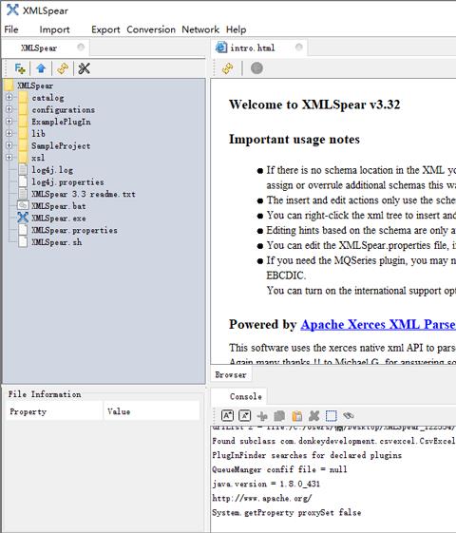Screen dimensions: 456x533
Task: Click the XMLSpear logo in title bar
Action: [12, 10]
